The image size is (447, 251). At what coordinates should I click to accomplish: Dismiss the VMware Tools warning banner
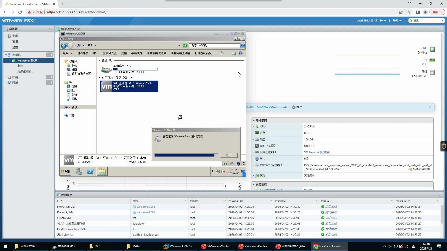[x=430, y=107]
